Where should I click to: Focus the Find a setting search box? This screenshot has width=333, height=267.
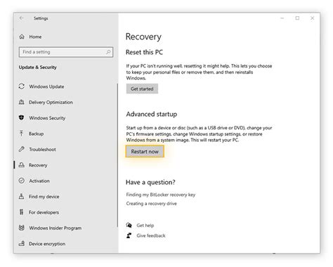pos(66,52)
